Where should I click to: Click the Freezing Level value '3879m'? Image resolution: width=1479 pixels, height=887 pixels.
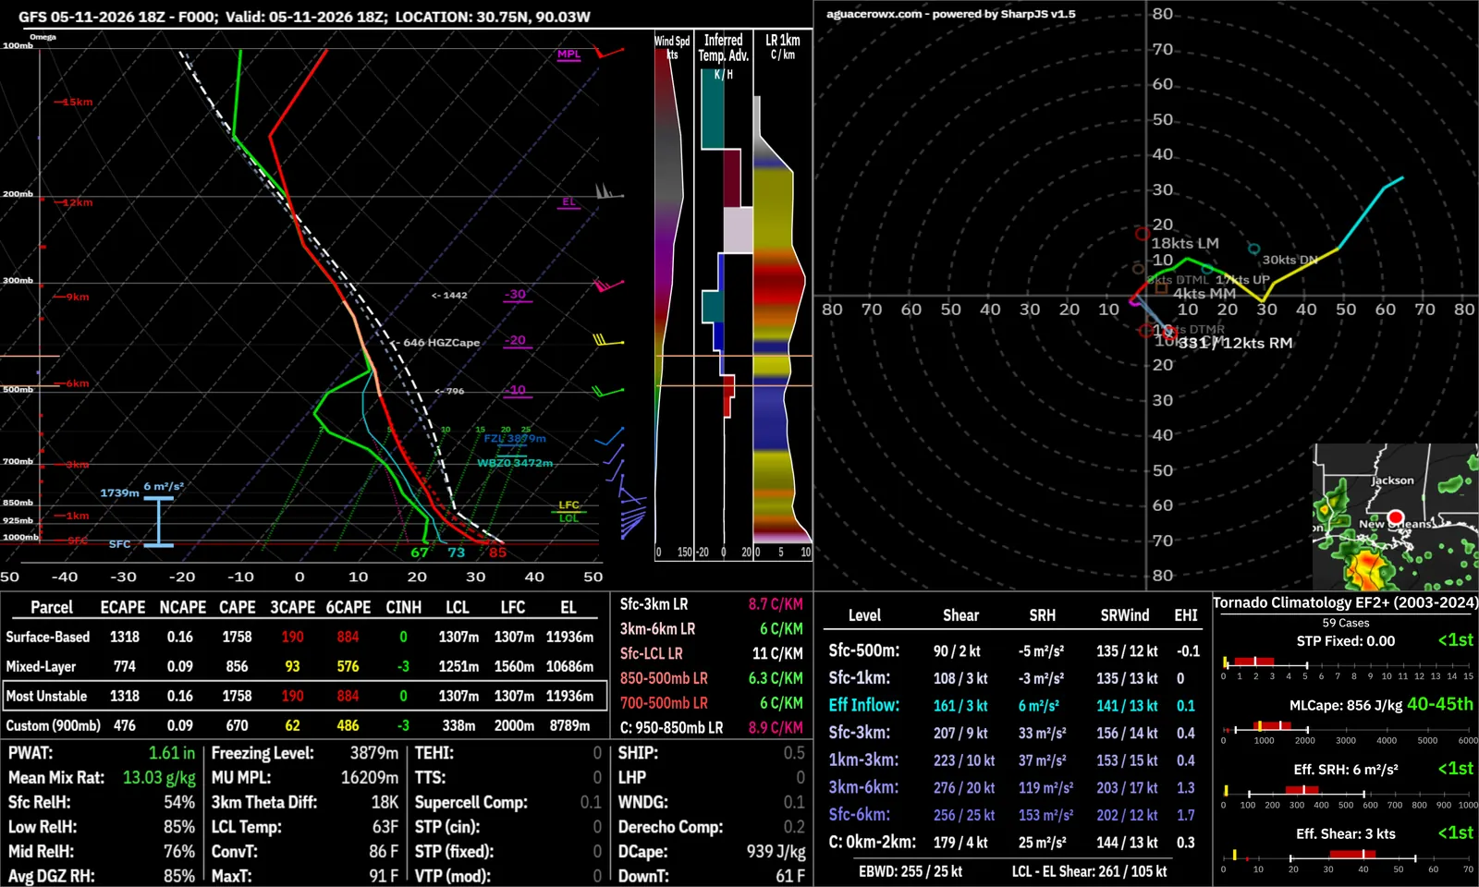[374, 753]
